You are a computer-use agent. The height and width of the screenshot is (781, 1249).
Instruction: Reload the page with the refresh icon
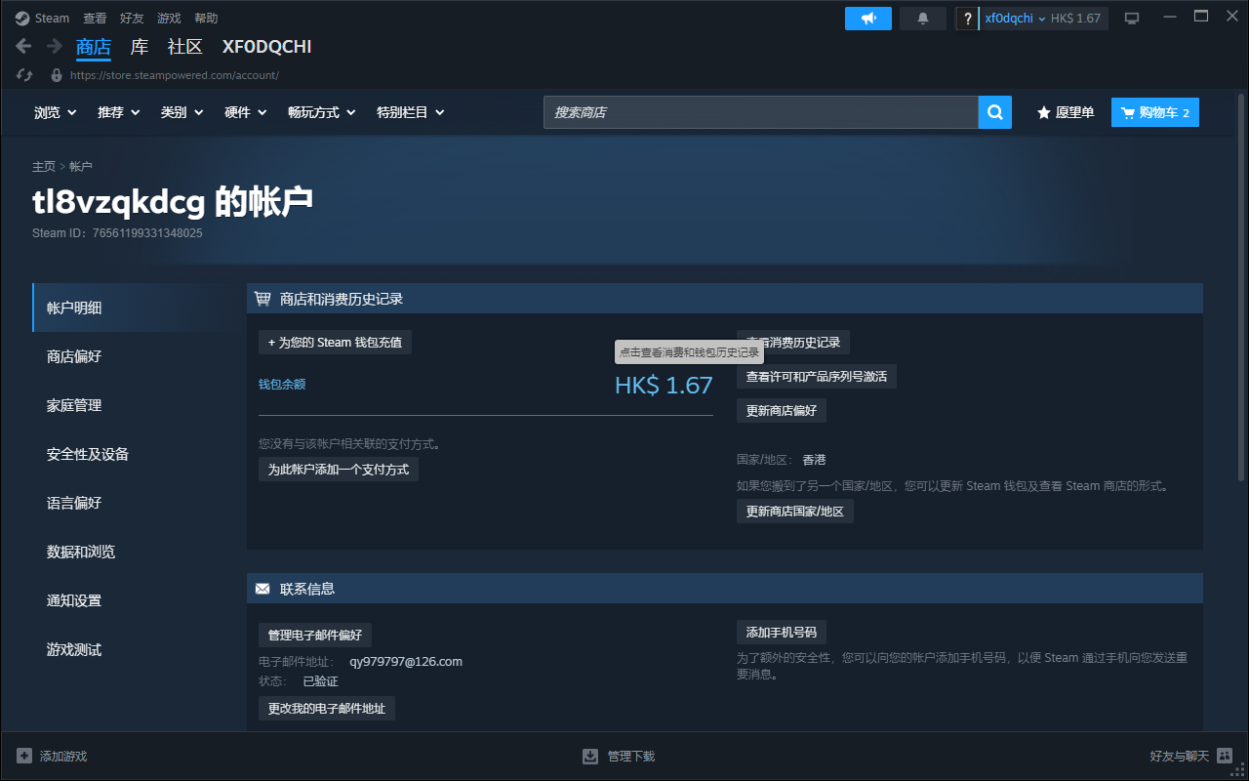[x=25, y=75]
